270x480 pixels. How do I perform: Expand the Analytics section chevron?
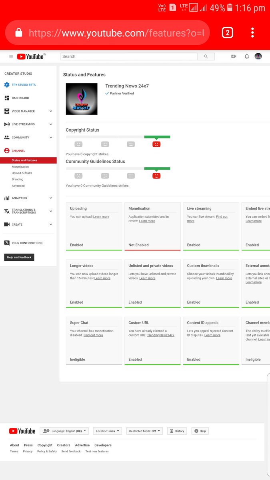click(x=51, y=198)
